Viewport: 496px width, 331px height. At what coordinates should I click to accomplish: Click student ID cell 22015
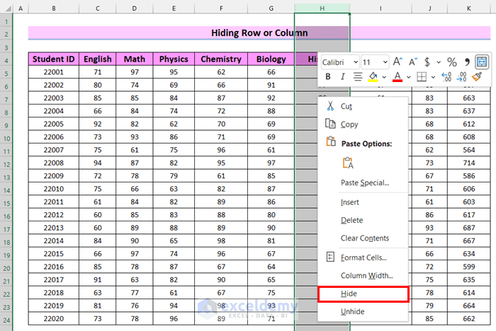point(54,254)
